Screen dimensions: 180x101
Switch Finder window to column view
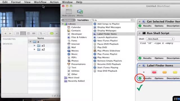[x=28, y=33]
